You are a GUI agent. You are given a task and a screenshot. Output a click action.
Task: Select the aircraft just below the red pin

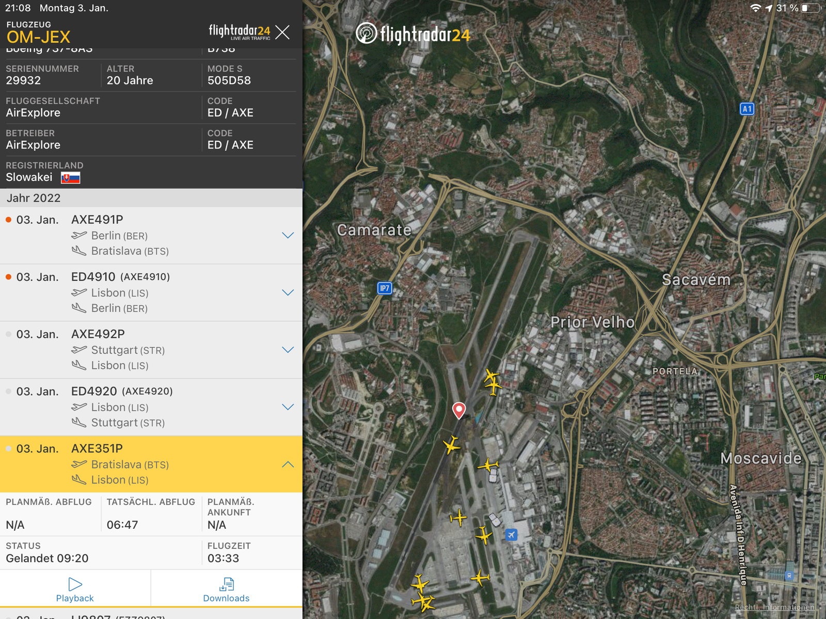coord(452,445)
